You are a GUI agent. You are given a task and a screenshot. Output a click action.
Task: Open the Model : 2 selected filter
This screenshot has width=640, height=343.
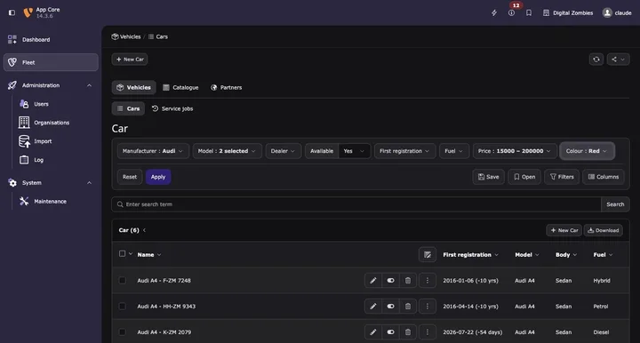coord(227,151)
